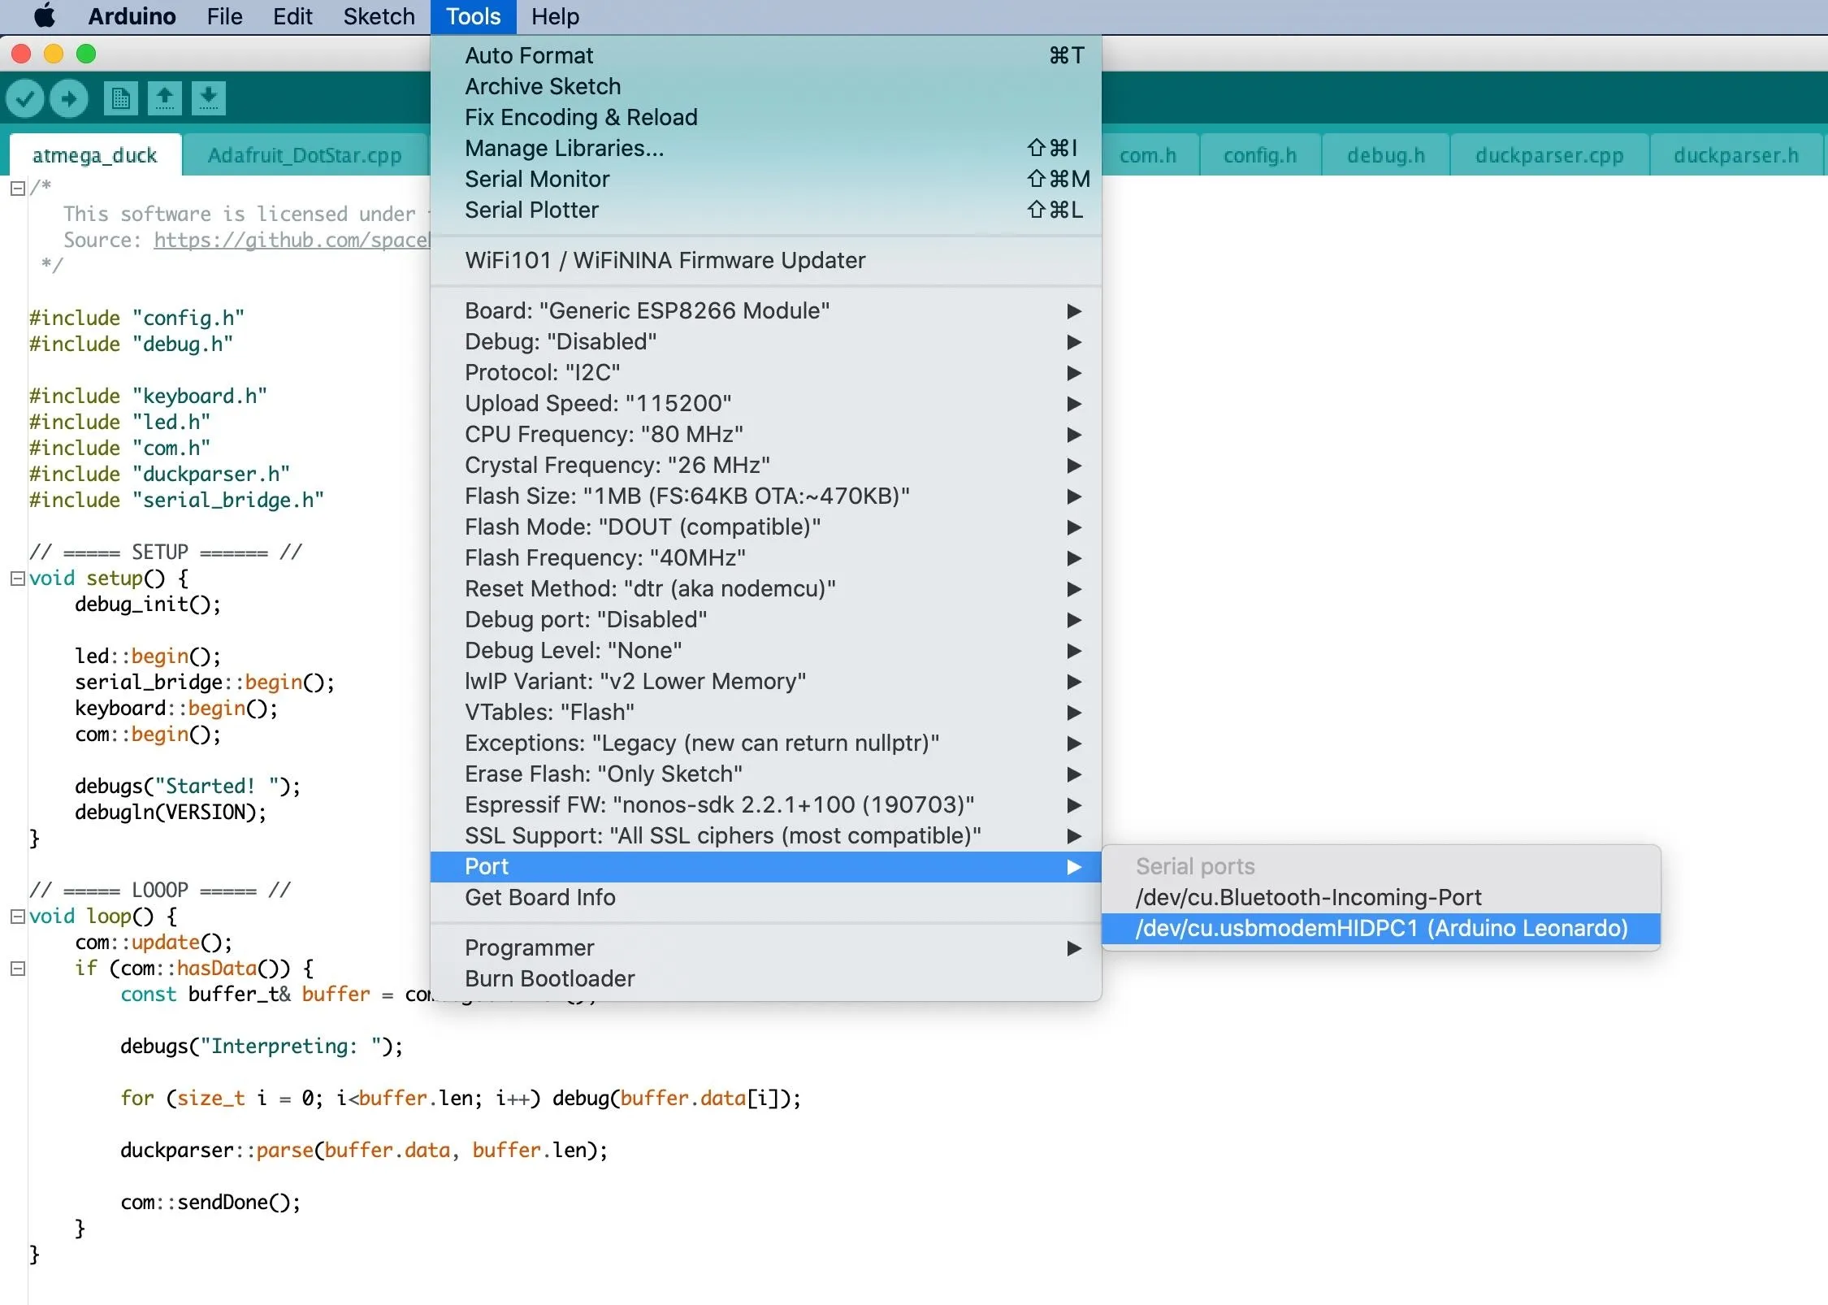Open the VTables submenu

[x=766, y=713]
